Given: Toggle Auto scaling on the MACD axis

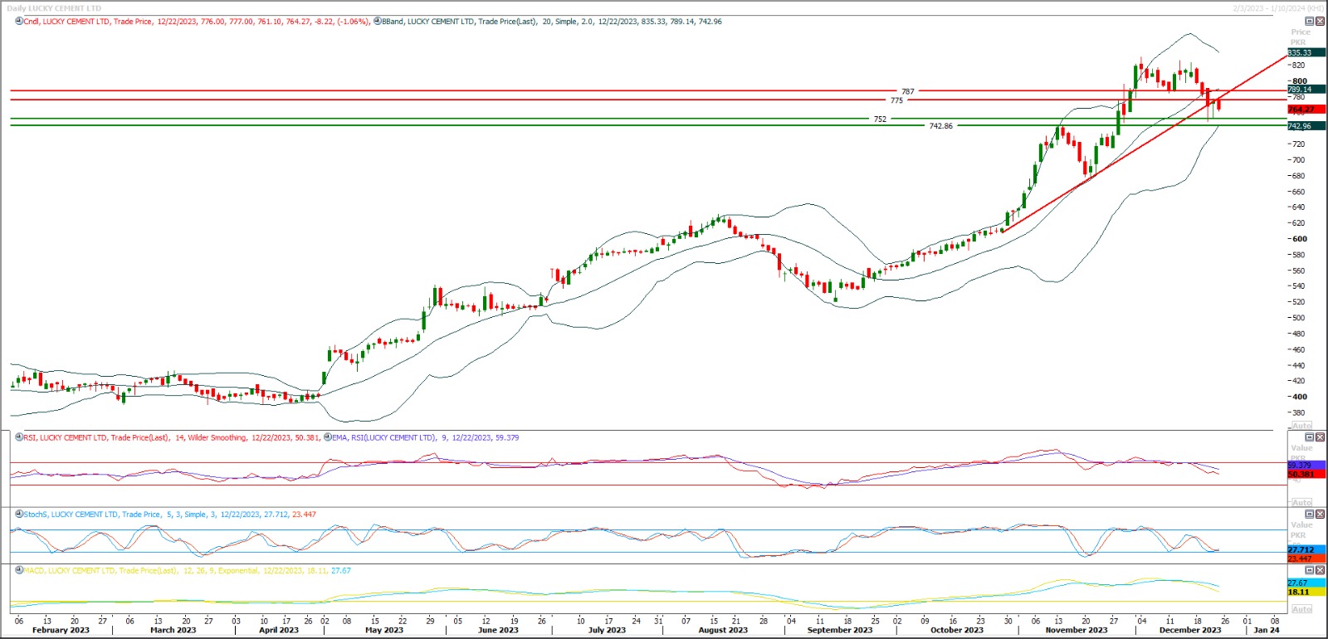Looking at the screenshot, I should pyautogui.click(x=1301, y=609).
